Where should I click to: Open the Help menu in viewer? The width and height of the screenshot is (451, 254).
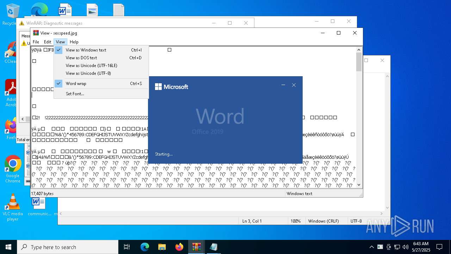pyautogui.click(x=74, y=42)
